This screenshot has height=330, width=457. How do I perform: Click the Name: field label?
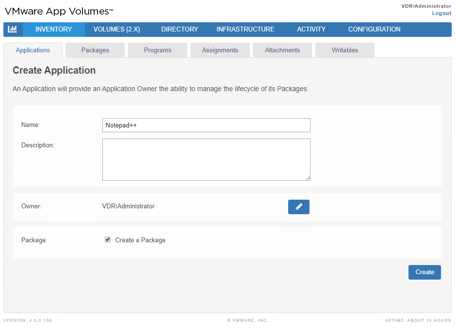tap(30, 125)
